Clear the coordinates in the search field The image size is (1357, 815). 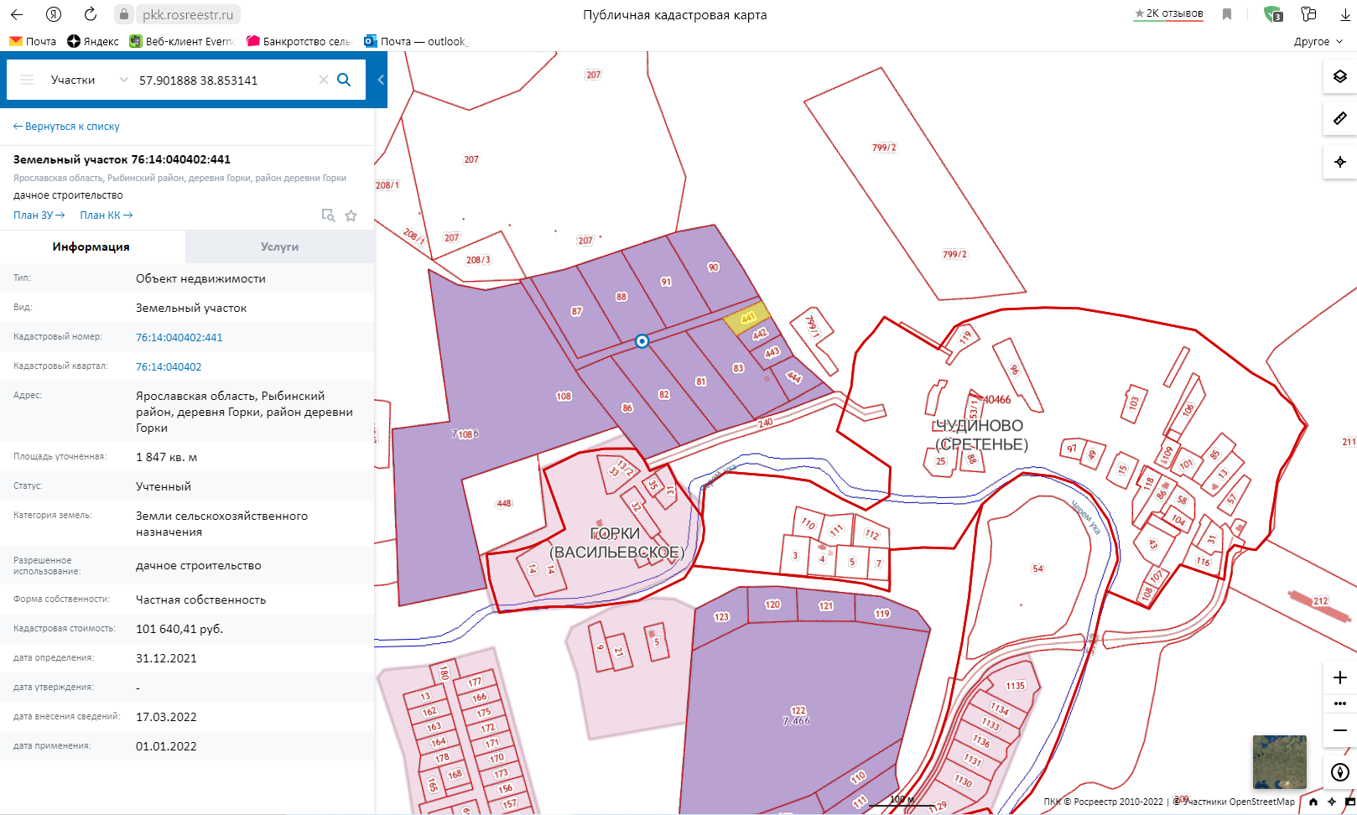point(323,80)
